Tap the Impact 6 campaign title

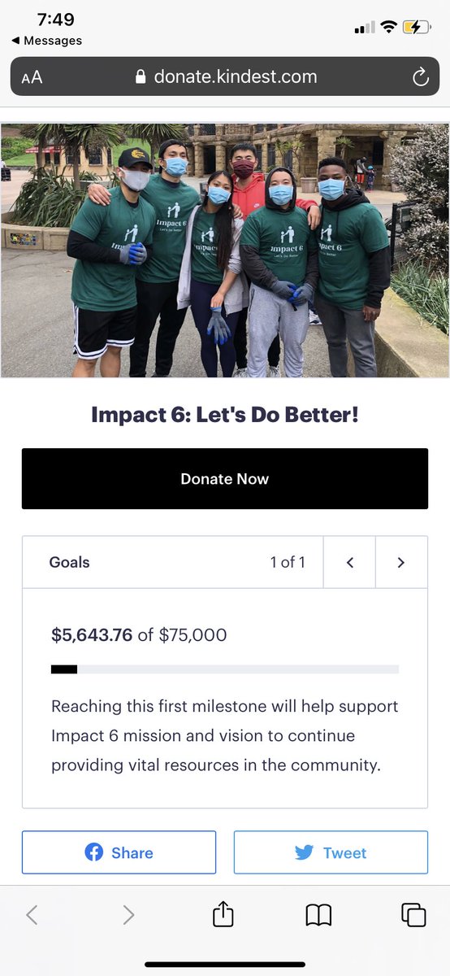tap(225, 415)
